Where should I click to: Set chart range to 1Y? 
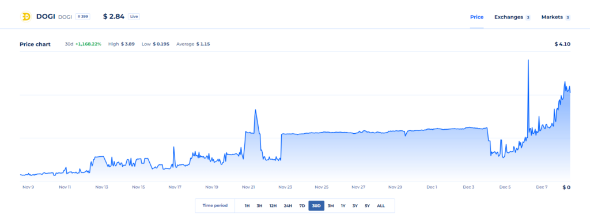point(343,205)
